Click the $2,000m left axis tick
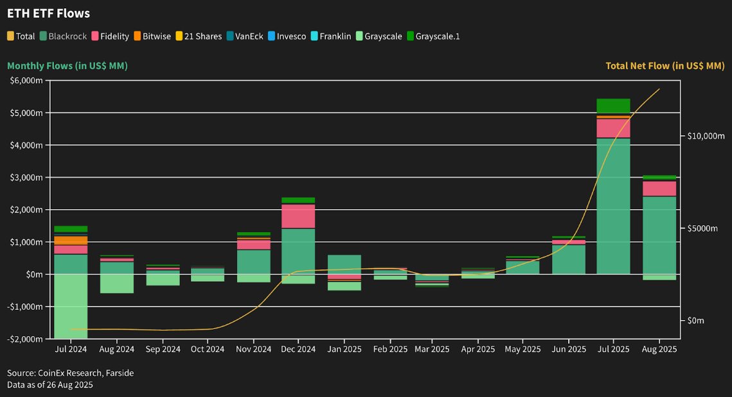The height and width of the screenshot is (397, 732). tap(26, 210)
